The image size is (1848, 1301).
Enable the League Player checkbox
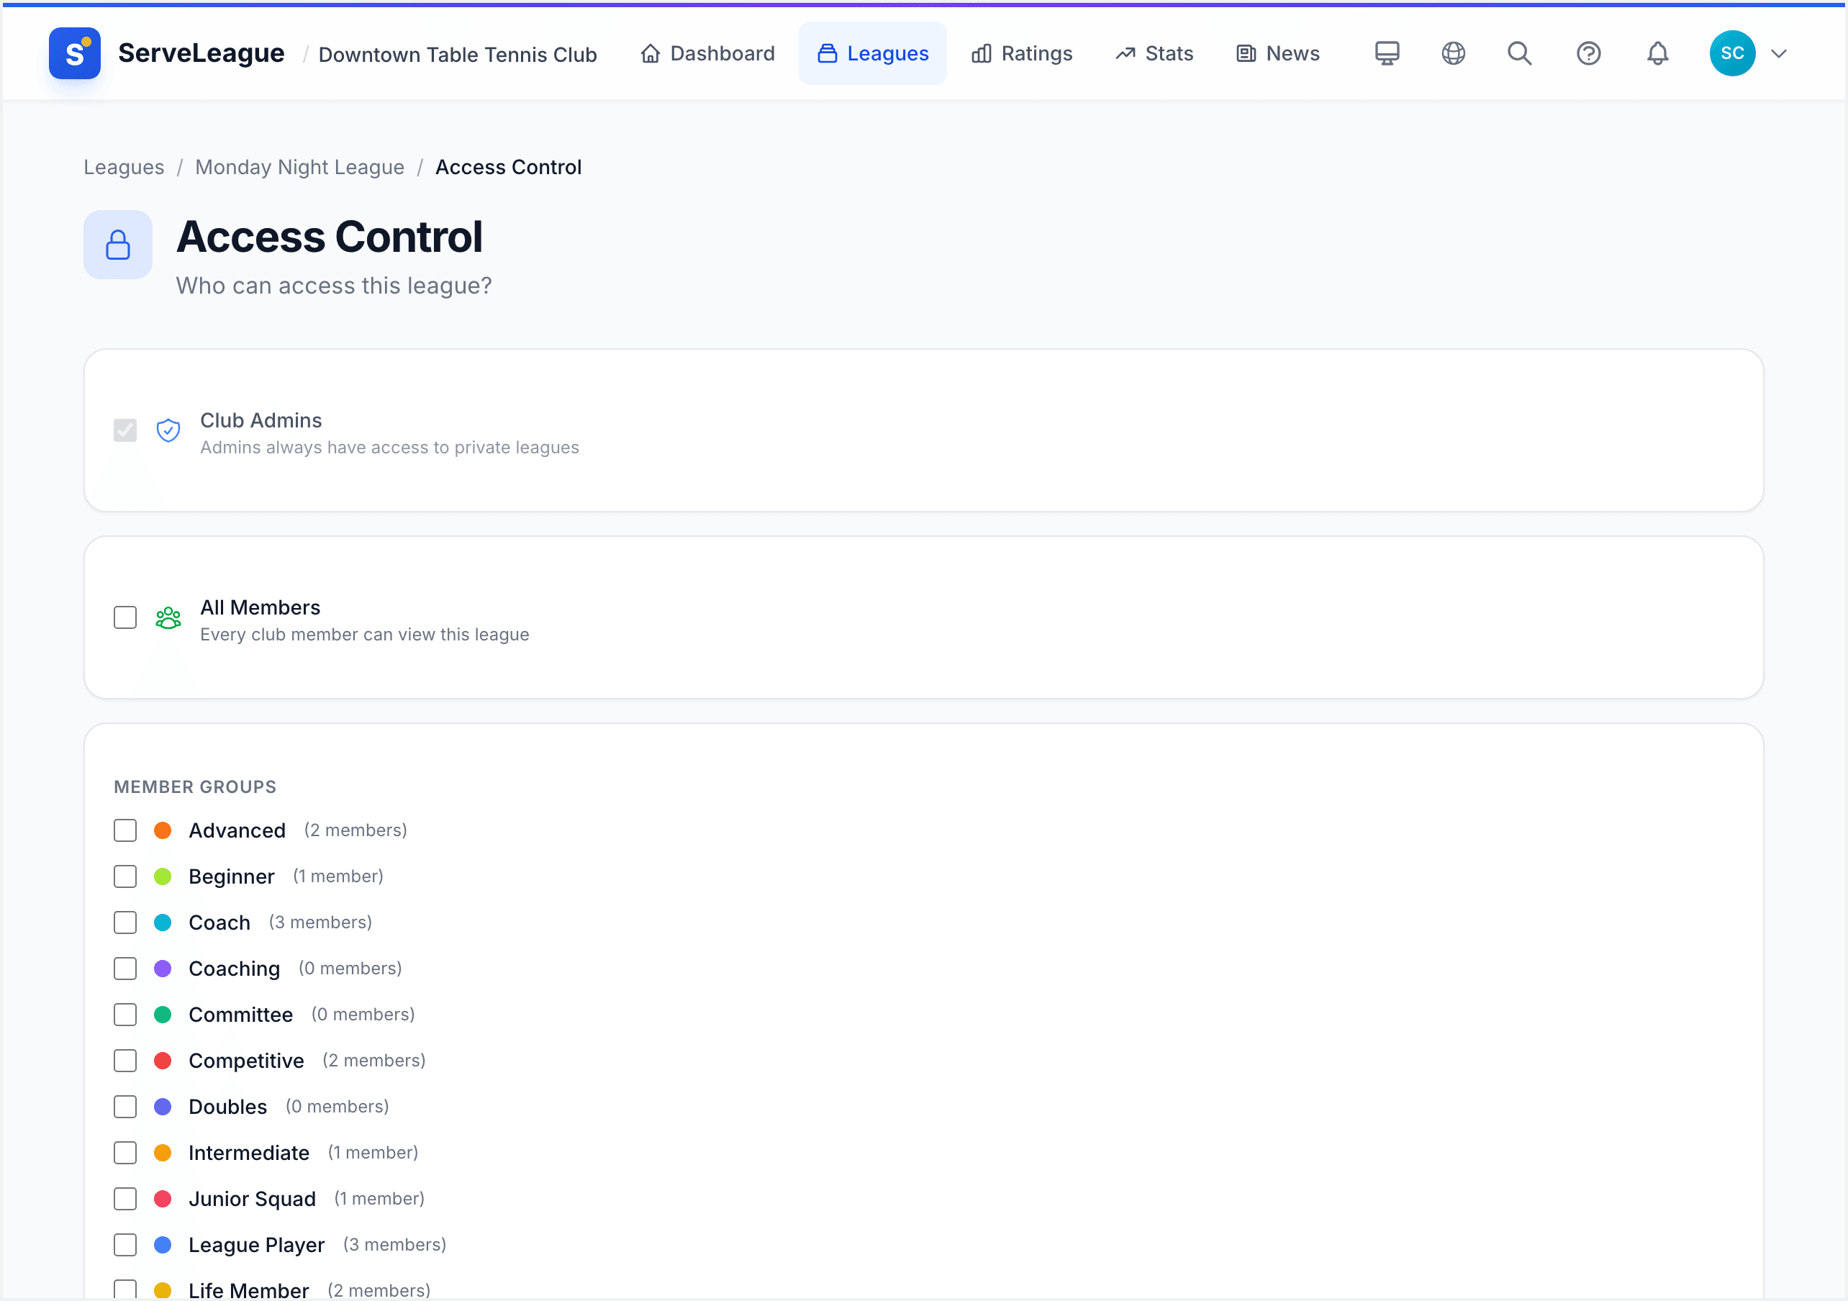[x=124, y=1245]
